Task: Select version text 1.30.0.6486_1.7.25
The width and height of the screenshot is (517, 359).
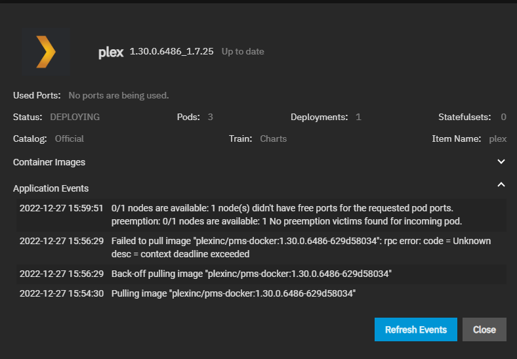Action: tap(171, 51)
